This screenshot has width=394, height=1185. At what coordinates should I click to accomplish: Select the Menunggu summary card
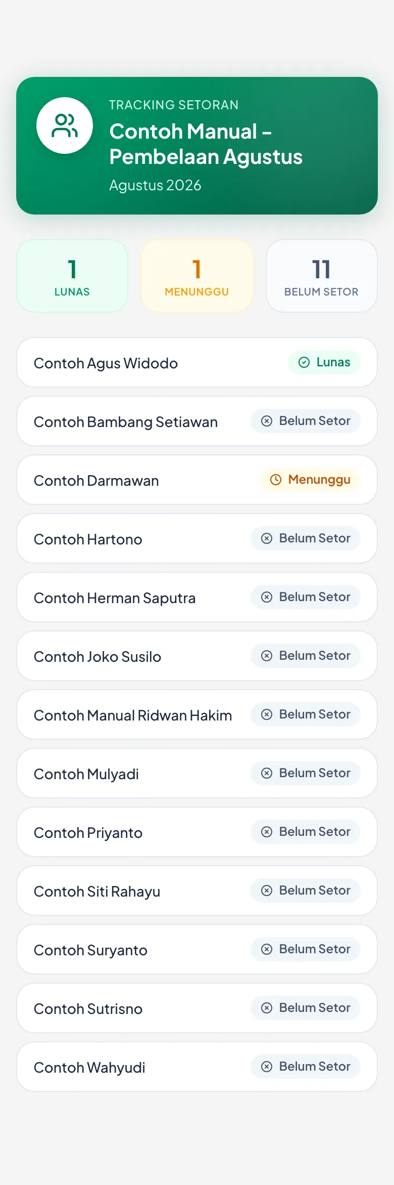197,276
